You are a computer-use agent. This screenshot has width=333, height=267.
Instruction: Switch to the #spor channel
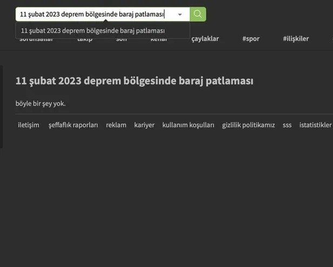click(251, 39)
